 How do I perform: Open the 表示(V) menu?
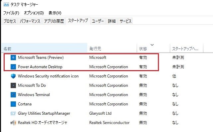(55, 13)
